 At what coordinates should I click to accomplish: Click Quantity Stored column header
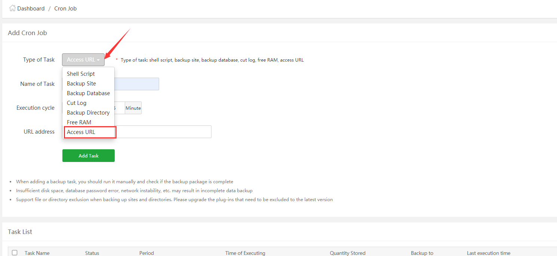pyautogui.click(x=347, y=253)
